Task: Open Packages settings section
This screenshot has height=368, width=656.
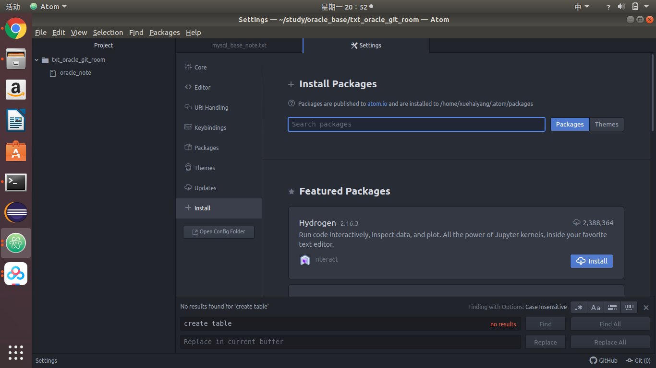Action: click(x=219, y=148)
